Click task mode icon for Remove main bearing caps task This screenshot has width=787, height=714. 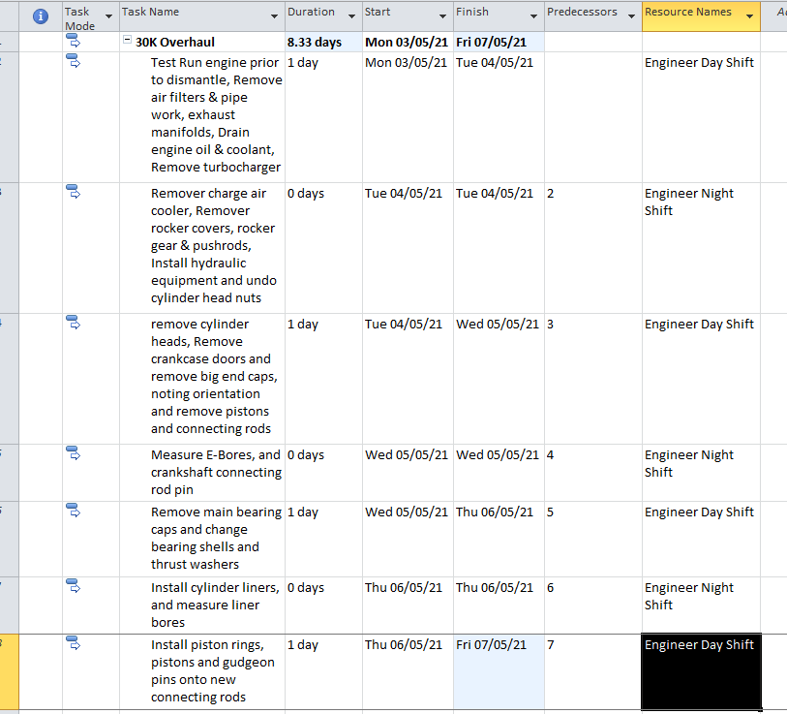point(73,512)
